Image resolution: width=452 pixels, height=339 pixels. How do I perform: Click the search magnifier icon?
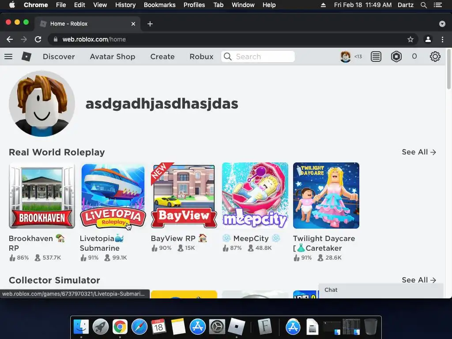pos(228,56)
